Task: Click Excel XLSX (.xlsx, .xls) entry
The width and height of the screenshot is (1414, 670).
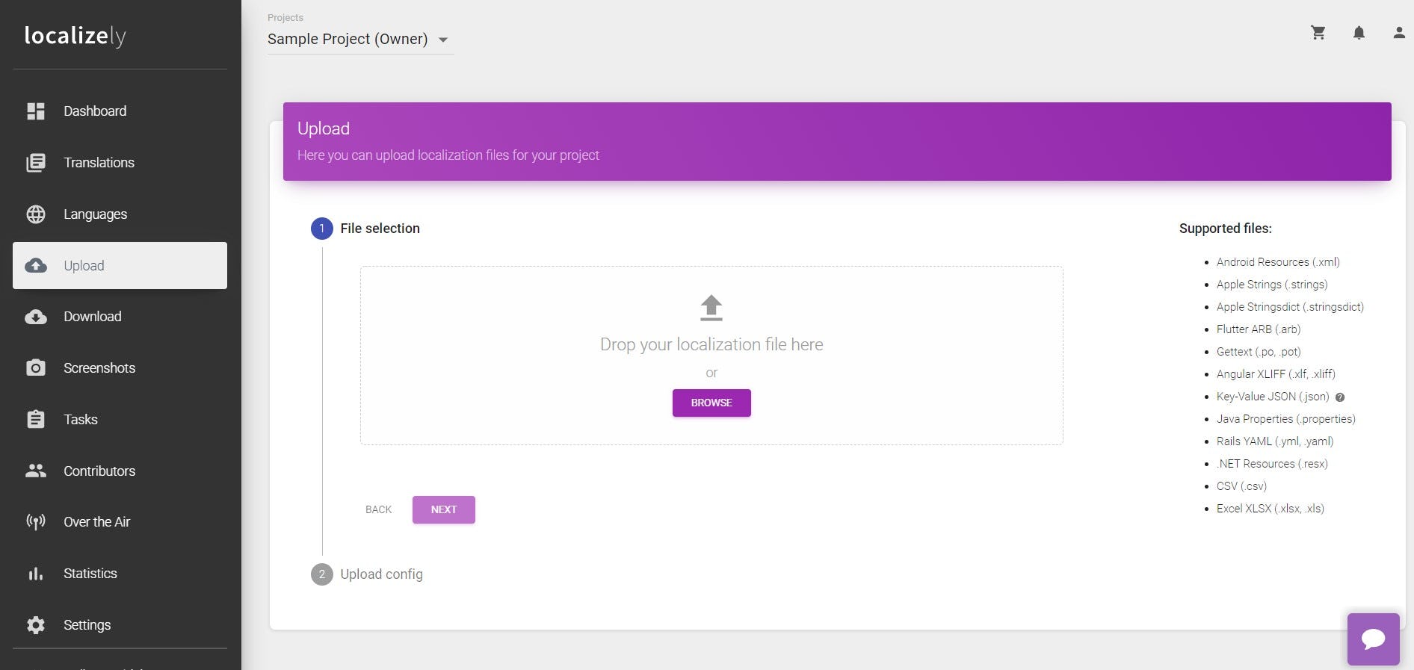Action: point(1271,509)
